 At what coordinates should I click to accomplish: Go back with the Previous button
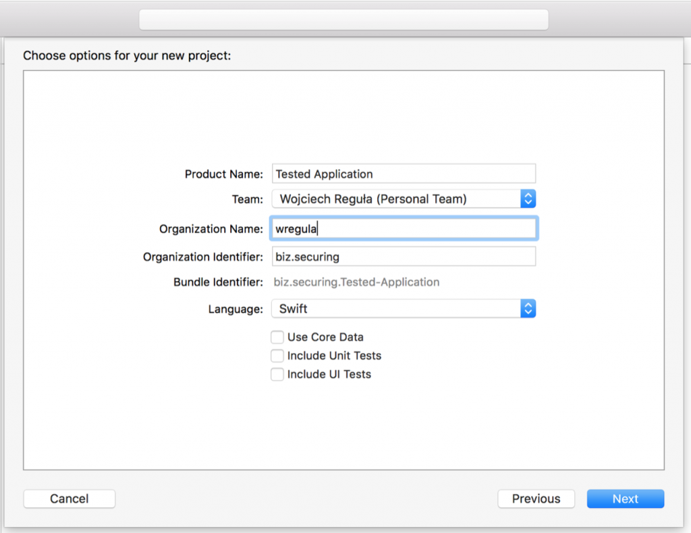coord(536,499)
